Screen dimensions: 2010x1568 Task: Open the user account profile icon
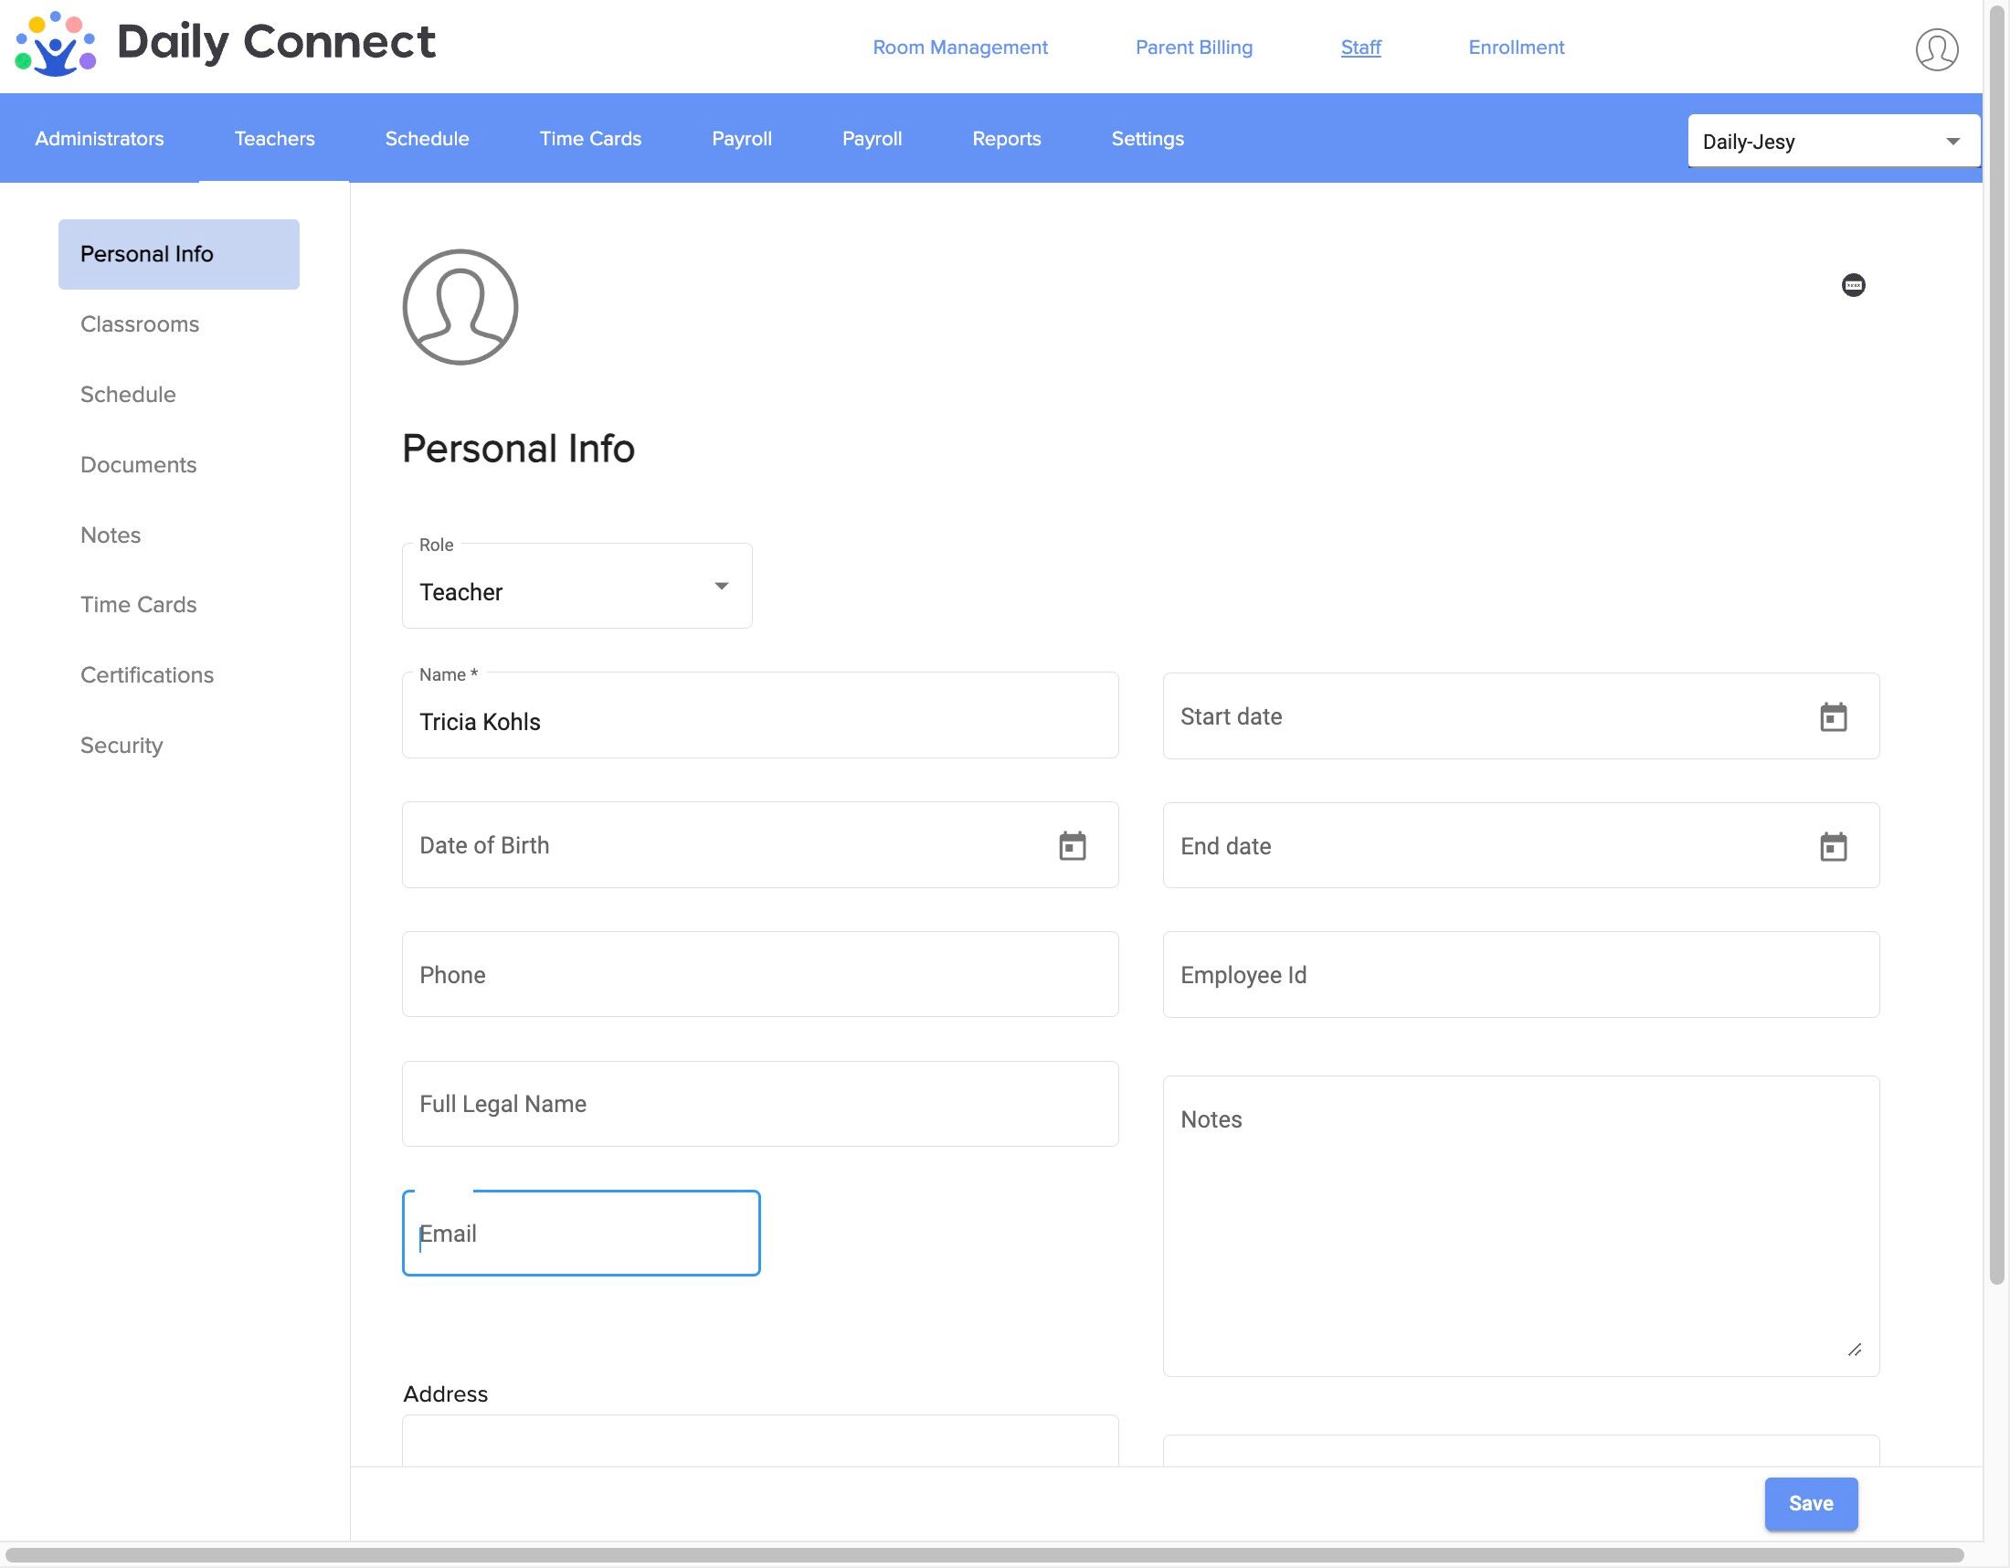click(x=1936, y=49)
